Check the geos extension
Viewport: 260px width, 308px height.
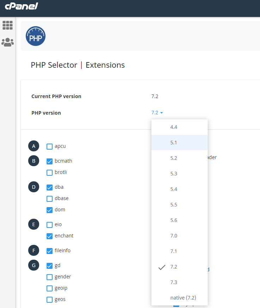[x=49, y=300]
